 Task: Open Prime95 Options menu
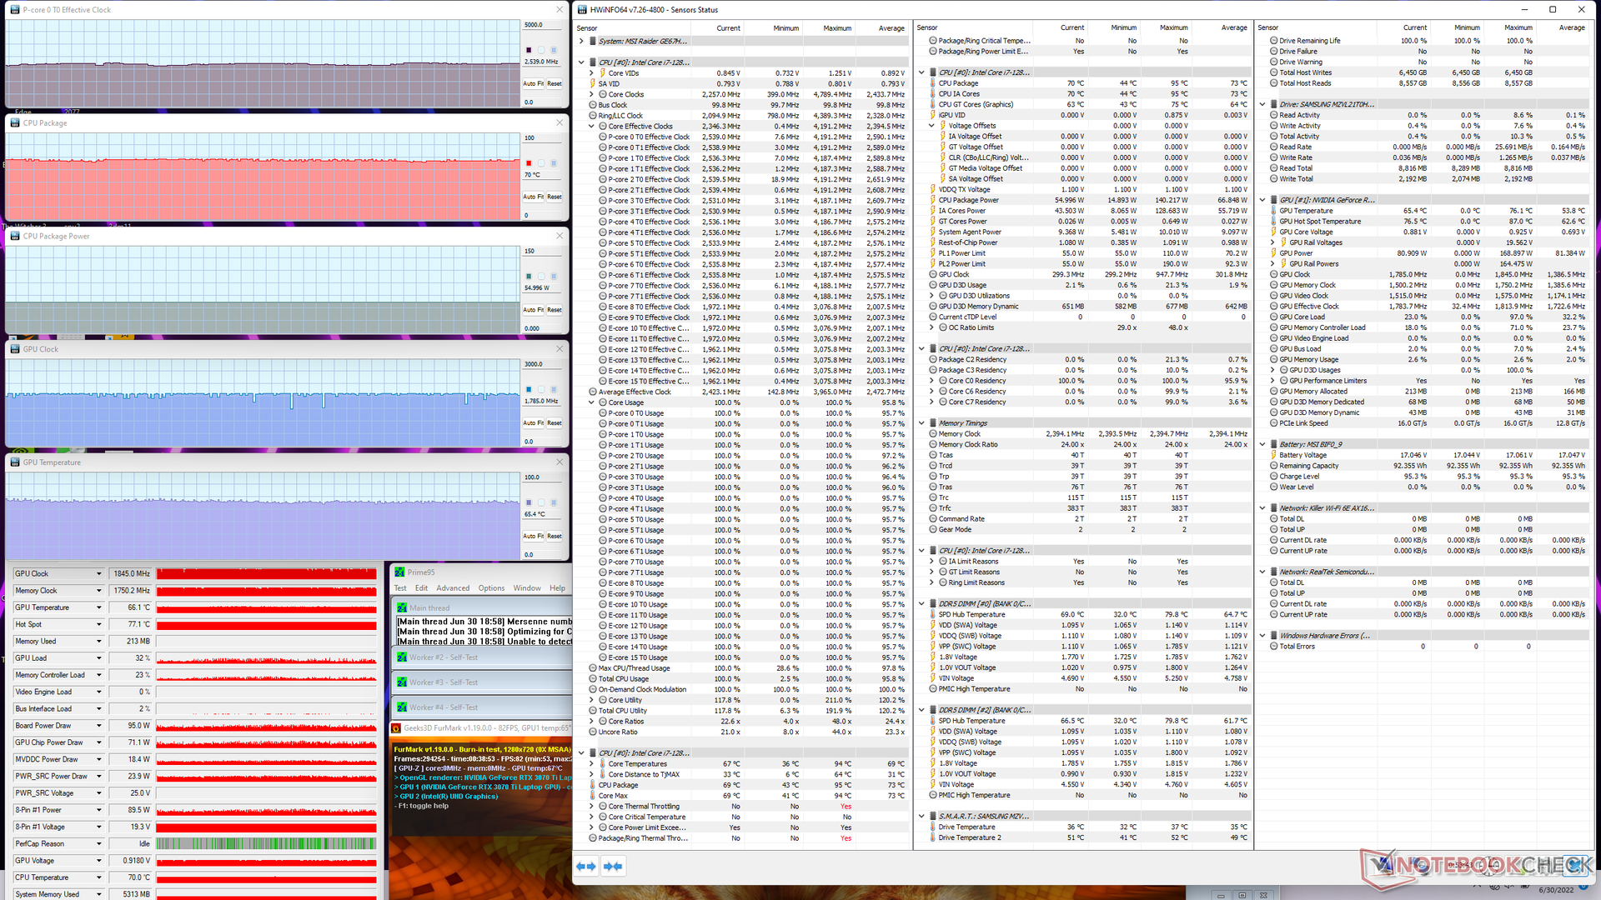pyautogui.click(x=491, y=588)
